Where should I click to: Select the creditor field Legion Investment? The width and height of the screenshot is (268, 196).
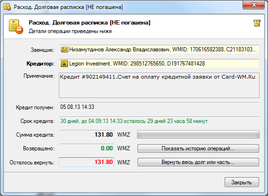coord(159,64)
